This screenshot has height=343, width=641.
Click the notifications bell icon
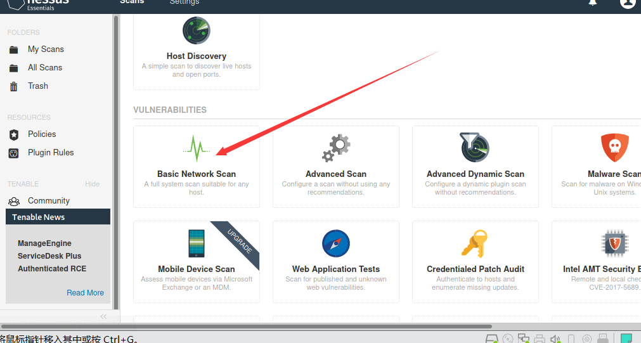click(592, 3)
